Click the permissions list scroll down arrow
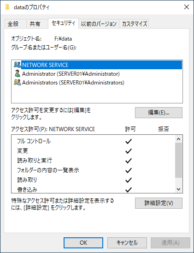Screen dimensions: 194x253 click(x=178, y=189)
